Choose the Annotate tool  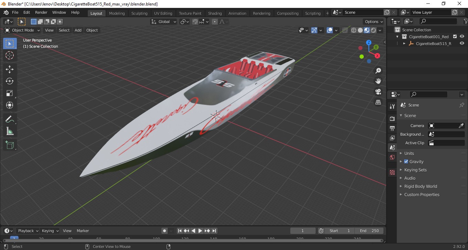click(x=10, y=119)
